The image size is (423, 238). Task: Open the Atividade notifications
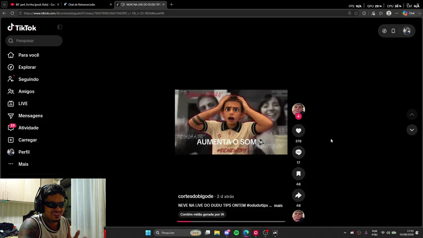(23, 128)
